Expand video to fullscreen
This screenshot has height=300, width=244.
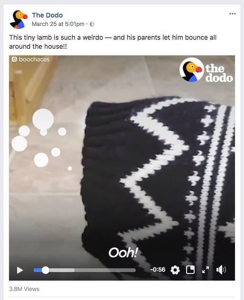[206, 270]
